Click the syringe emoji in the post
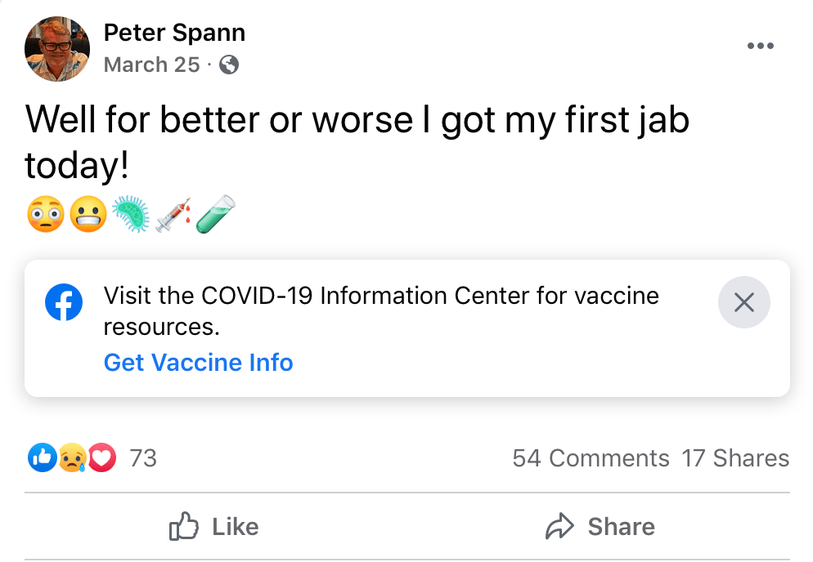 [172, 215]
